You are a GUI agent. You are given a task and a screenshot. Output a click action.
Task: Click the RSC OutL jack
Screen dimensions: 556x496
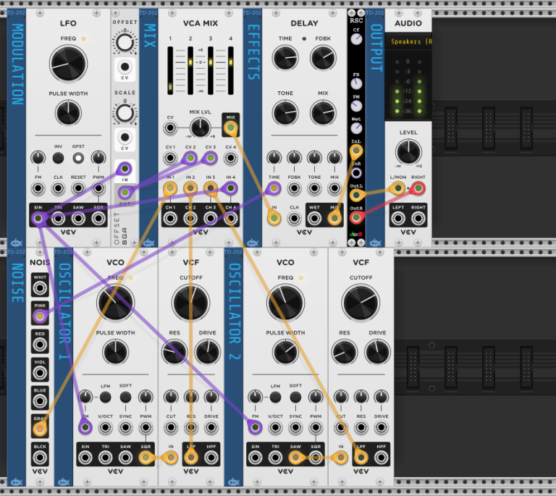(x=356, y=195)
